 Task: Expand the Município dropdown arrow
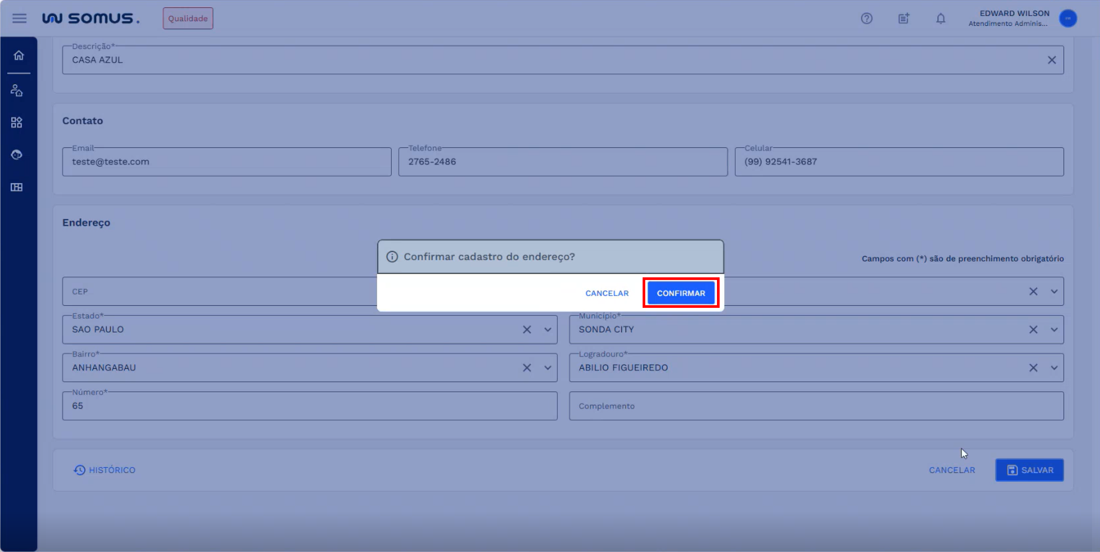click(1054, 330)
